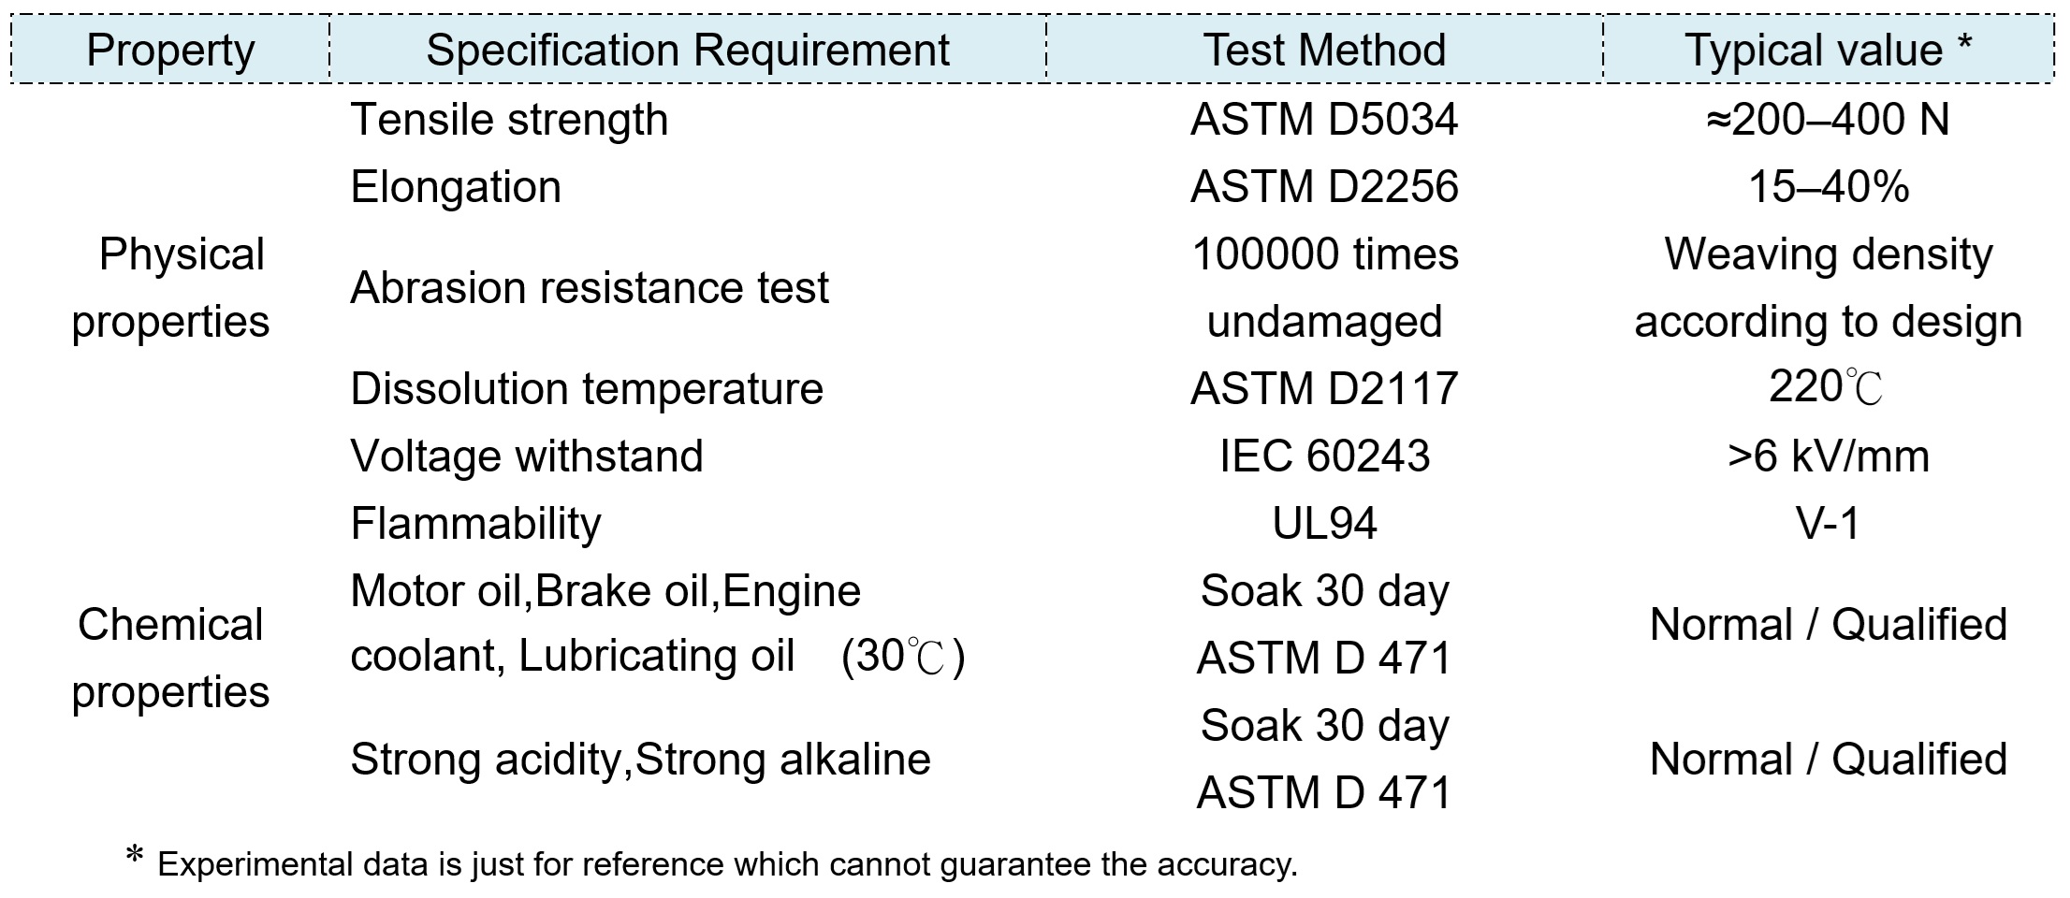Click the ASTM D5034 test method
The image size is (2070, 898).
(1324, 120)
